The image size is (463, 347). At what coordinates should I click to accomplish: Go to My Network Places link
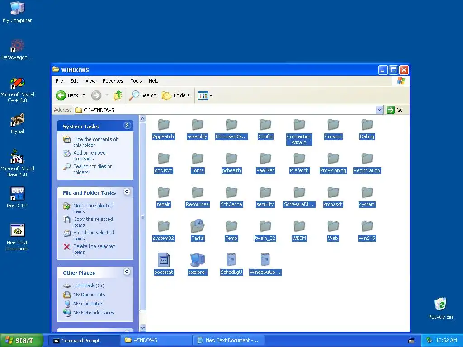coord(93,313)
